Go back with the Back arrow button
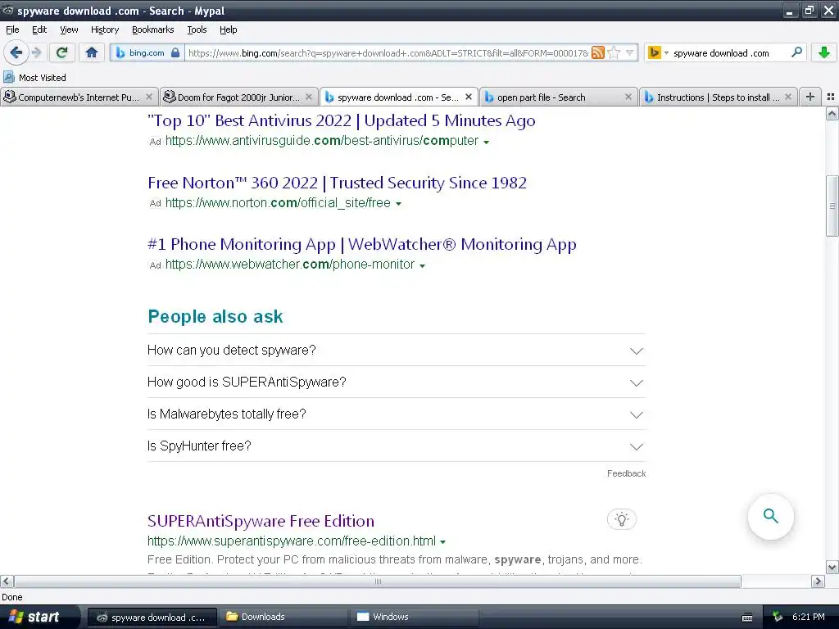Image resolution: width=839 pixels, height=629 pixels. [x=16, y=52]
